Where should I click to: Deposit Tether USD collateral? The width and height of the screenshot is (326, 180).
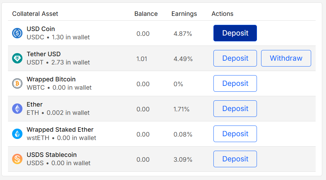235,58
